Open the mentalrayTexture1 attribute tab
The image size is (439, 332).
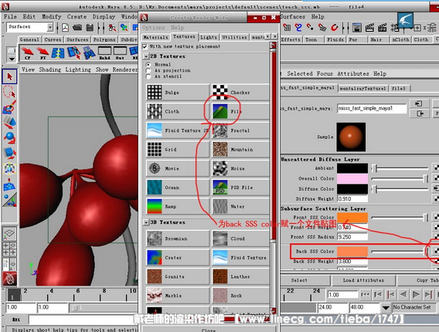pos(362,88)
